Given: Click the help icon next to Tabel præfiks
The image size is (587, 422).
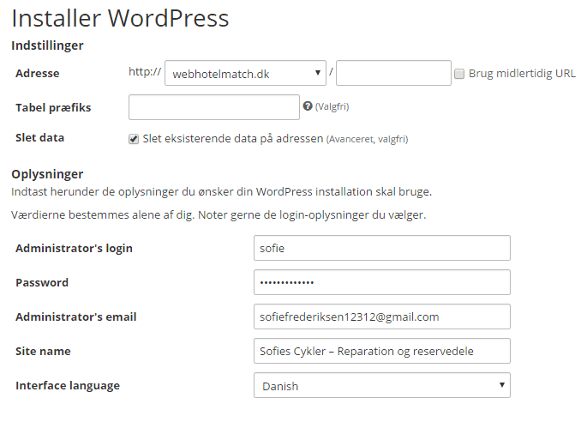Looking at the screenshot, I should [308, 106].
